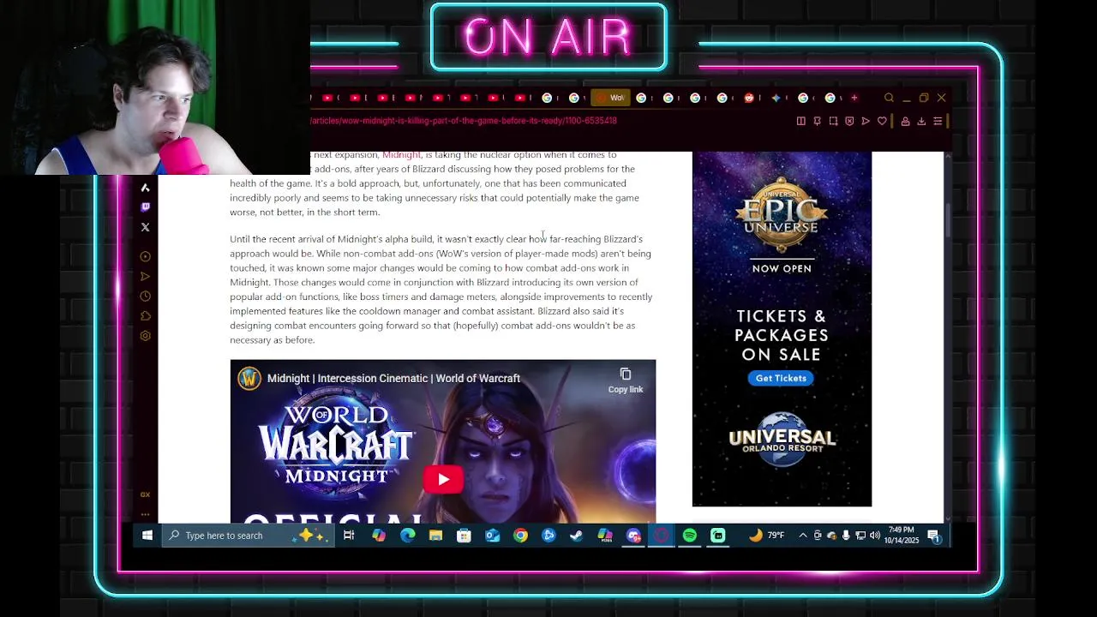
Task: Play the Midnight Intercession Cinematic video
Action: pos(443,479)
